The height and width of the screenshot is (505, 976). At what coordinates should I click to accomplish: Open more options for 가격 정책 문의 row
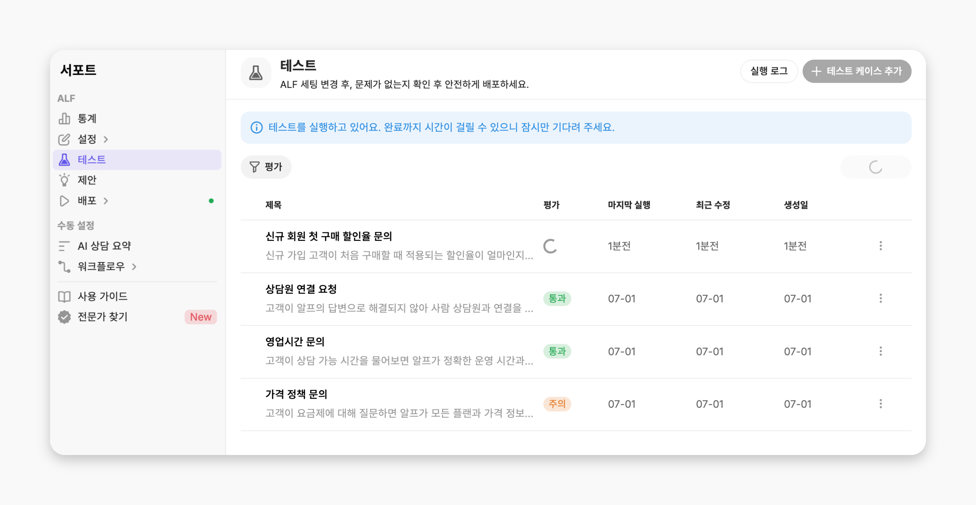[x=881, y=404]
